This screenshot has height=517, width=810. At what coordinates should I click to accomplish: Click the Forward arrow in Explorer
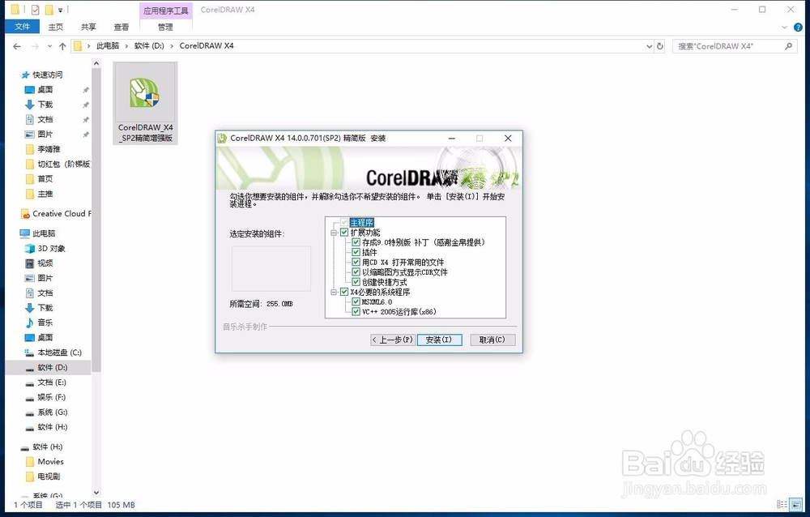[35, 46]
